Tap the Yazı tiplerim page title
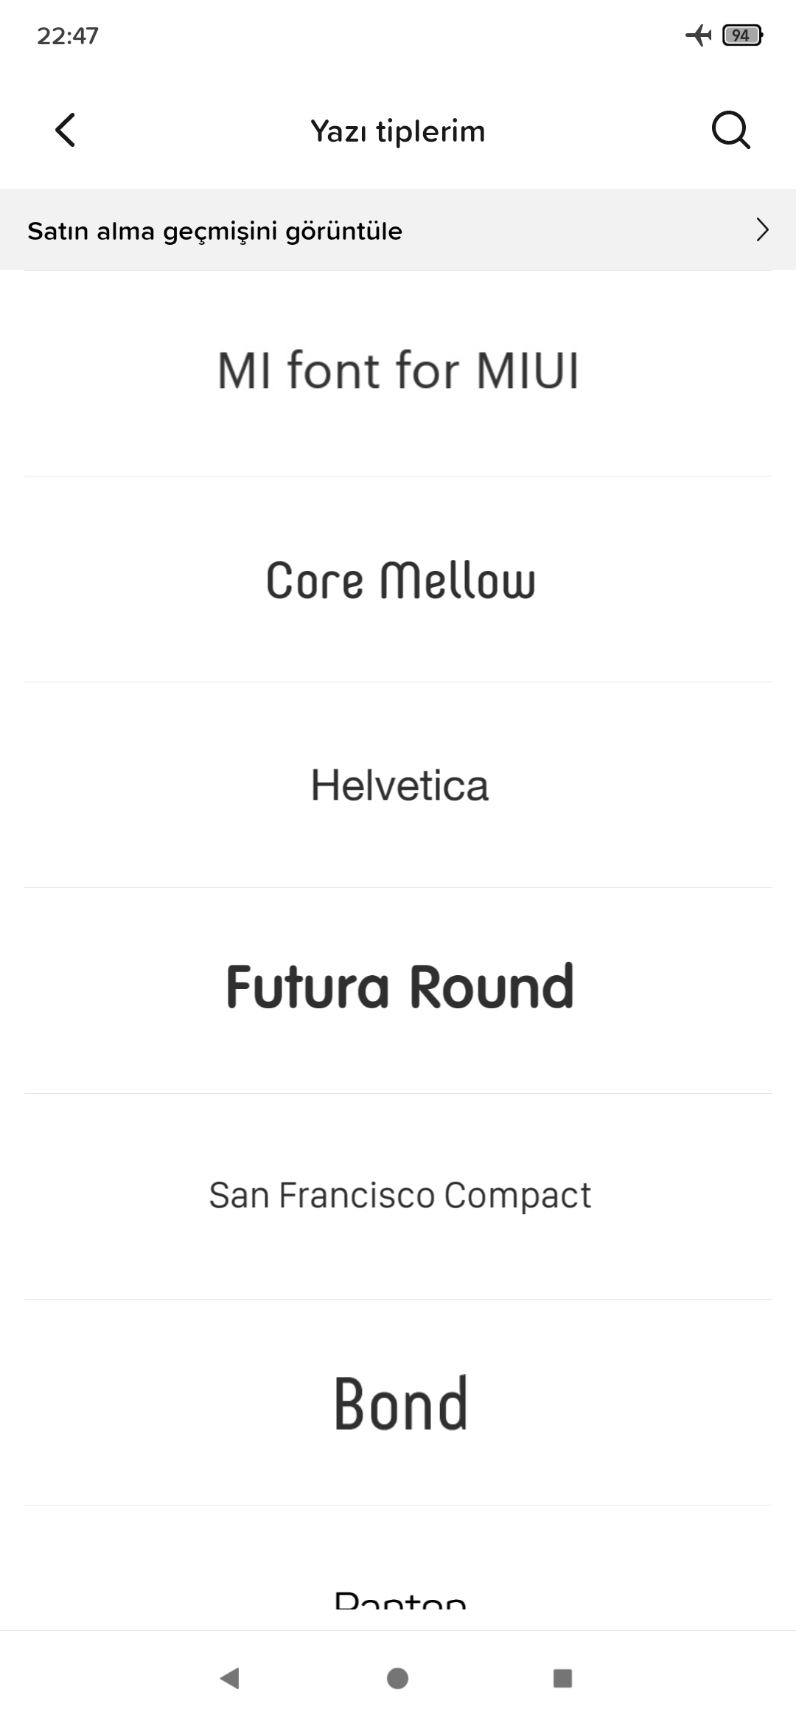This screenshot has height=1726, width=796. (x=398, y=131)
